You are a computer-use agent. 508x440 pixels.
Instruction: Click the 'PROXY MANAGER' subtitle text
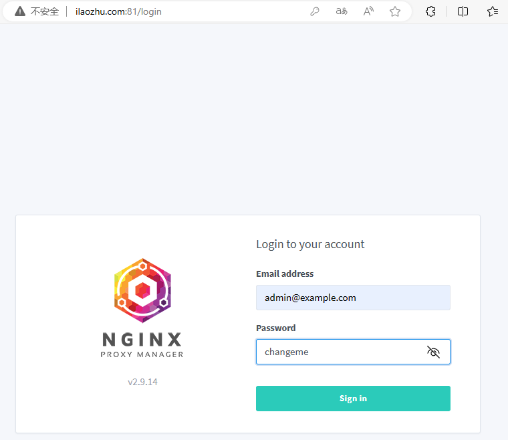pos(142,354)
